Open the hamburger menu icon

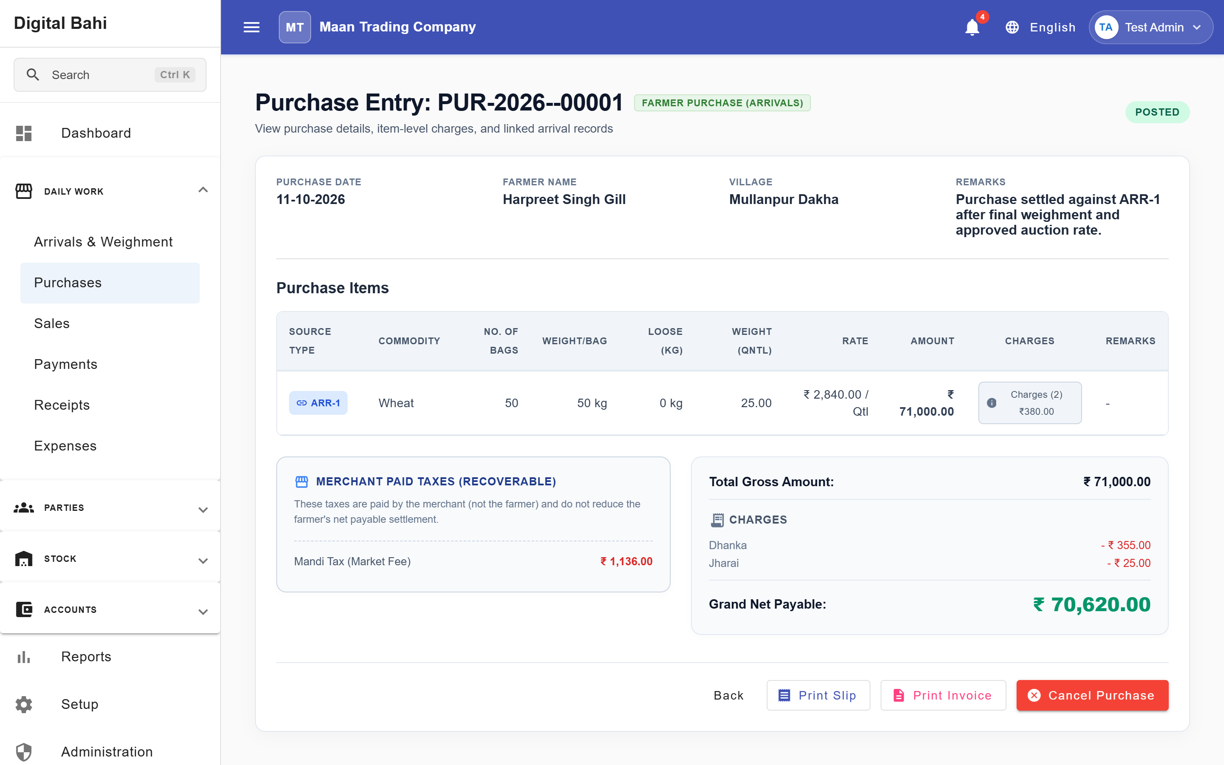[x=251, y=27]
